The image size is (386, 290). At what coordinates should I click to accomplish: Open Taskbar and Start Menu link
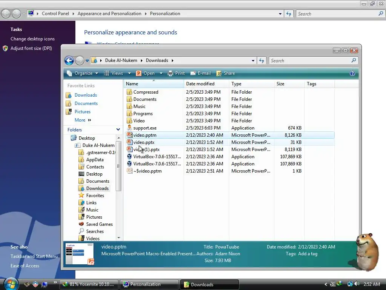point(34,256)
